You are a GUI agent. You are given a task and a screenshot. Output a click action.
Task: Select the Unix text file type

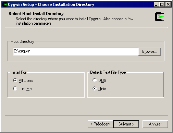coord(99,89)
